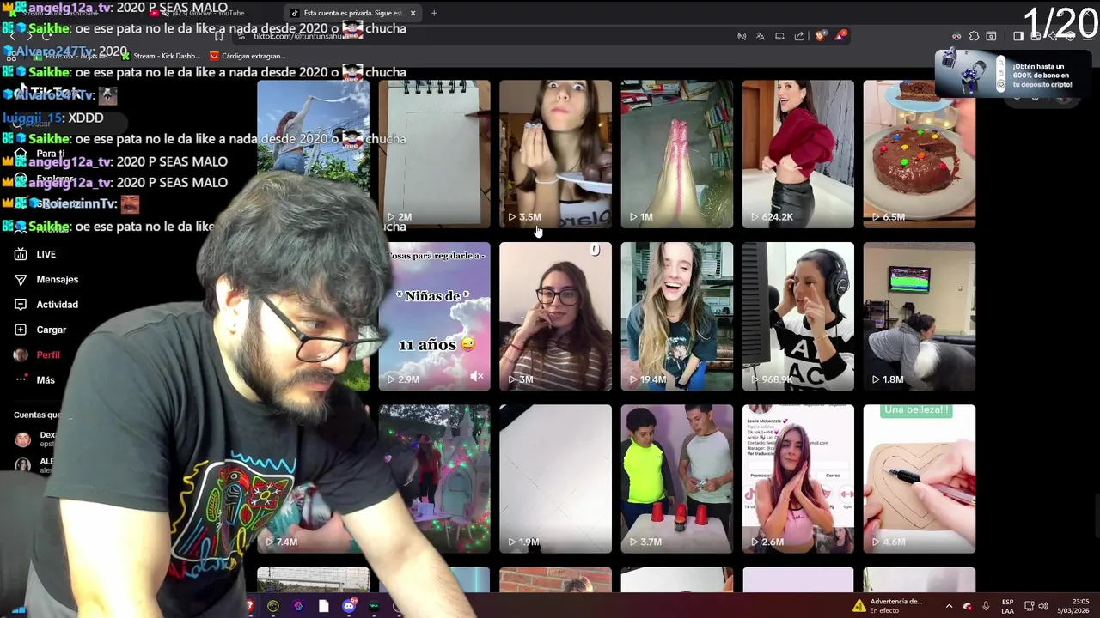This screenshot has width=1100, height=618.
Task: Click the browser translate page icon
Action: click(x=761, y=36)
